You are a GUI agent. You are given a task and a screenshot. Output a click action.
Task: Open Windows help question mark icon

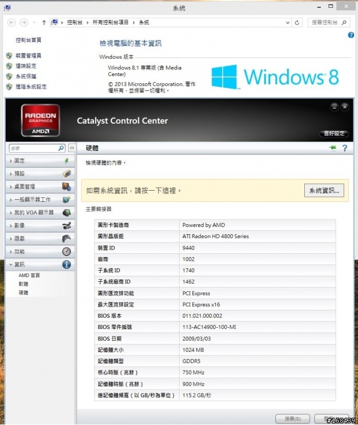[351, 35]
